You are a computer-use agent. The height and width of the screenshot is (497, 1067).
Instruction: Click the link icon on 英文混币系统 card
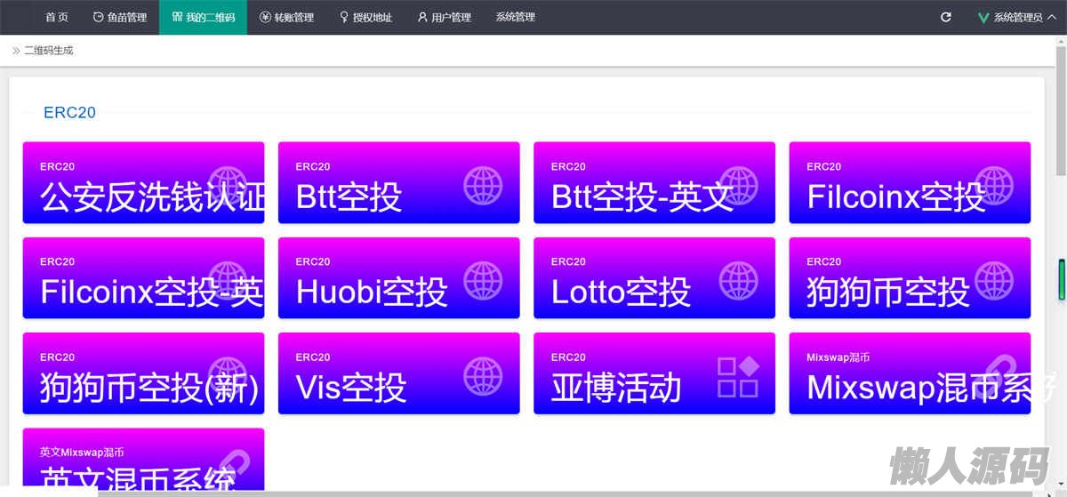click(228, 469)
